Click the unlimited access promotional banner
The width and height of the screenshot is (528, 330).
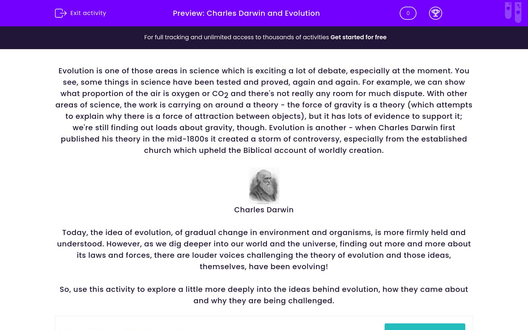[x=264, y=37]
